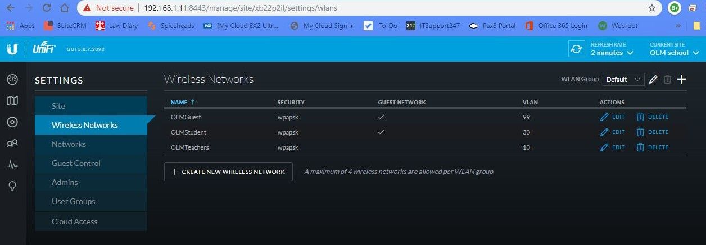
Task: Select Networks in settings menu
Action: click(69, 144)
